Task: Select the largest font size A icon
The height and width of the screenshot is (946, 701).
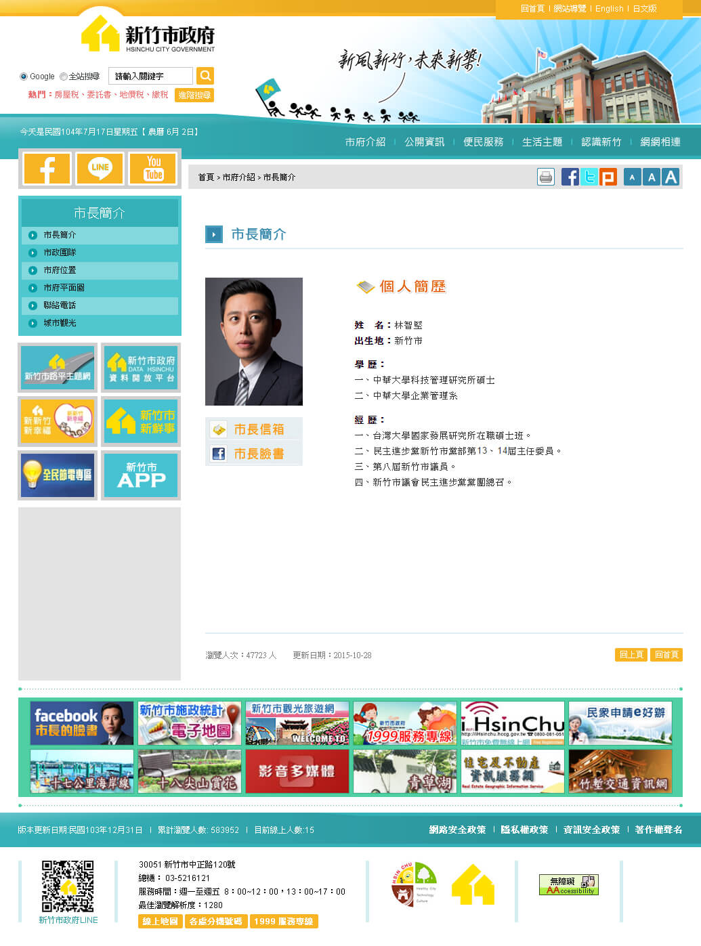Action: (671, 177)
